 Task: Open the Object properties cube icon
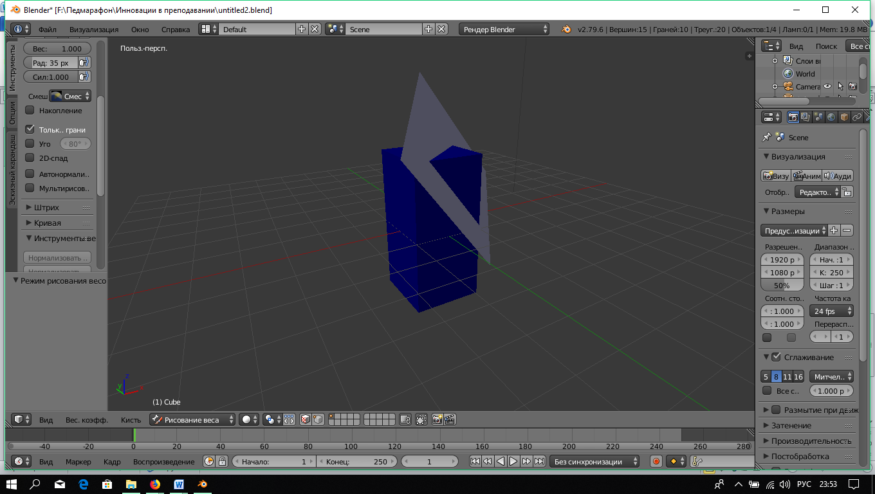pos(844,117)
